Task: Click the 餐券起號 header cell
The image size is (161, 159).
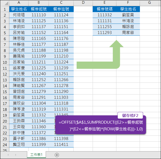Action: click(x=39, y=9)
